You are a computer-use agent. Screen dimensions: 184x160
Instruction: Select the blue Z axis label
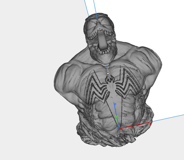point(115,104)
